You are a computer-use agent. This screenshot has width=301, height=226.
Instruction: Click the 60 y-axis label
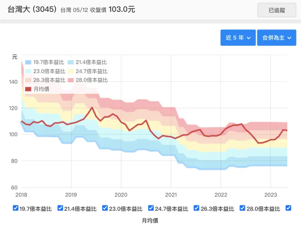14,187
